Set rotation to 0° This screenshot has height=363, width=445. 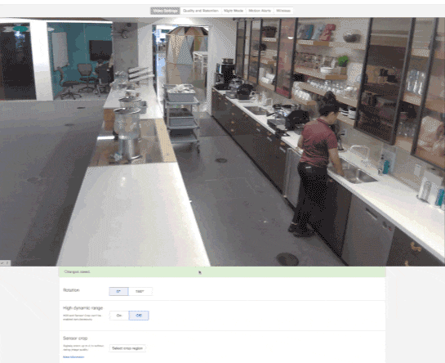118,291
